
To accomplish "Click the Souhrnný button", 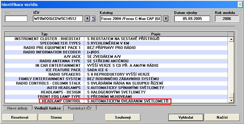I will click(123, 117).
